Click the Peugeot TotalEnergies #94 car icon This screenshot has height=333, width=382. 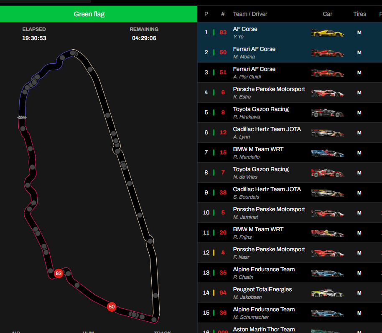(327, 293)
